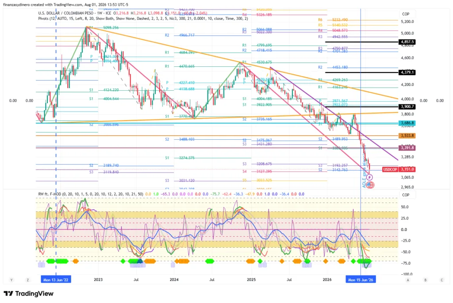The width and height of the screenshot is (453, 303).
Task: Click the S1 3274.375 pivot label
Action: click(x=180, y=158)
